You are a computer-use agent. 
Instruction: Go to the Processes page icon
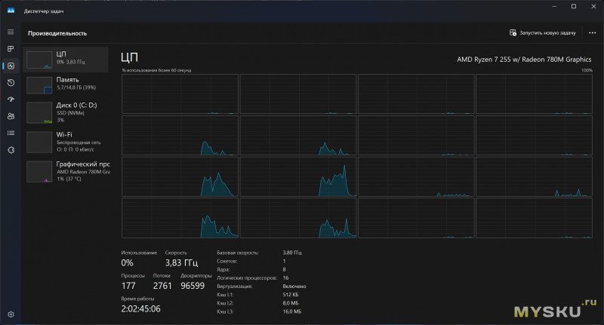point(11,49)
